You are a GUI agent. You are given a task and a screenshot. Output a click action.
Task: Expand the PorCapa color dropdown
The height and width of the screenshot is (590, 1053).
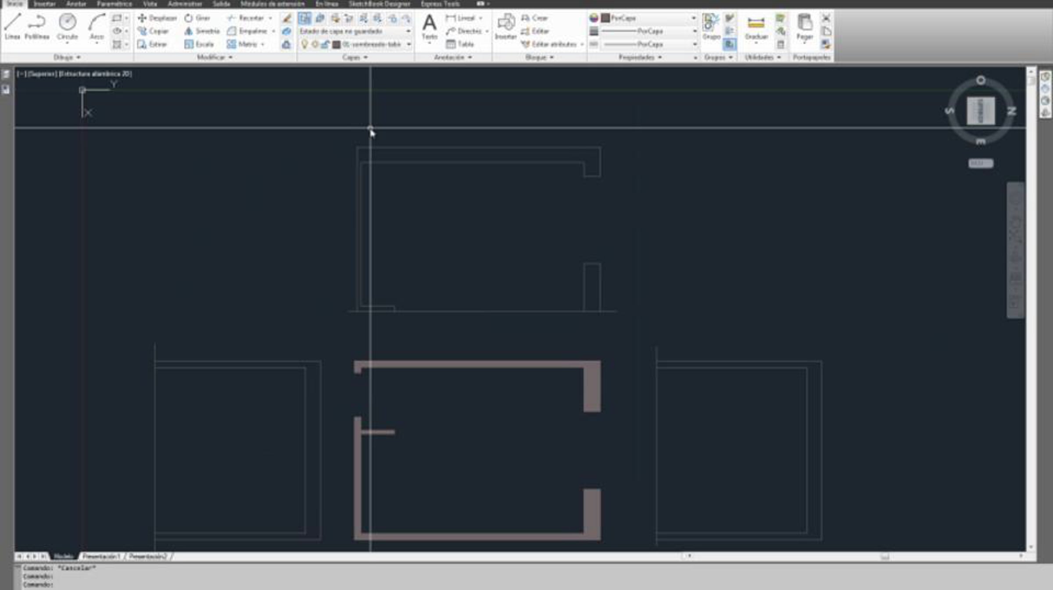[x=693, y=18]
